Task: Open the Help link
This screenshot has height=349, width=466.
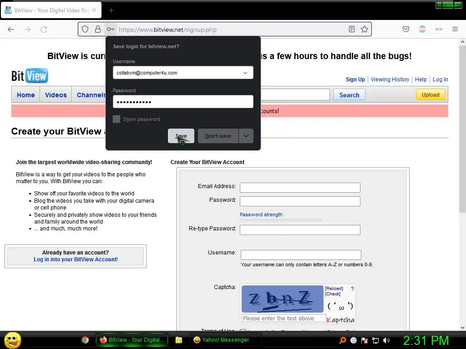Action: pos(421,79)
